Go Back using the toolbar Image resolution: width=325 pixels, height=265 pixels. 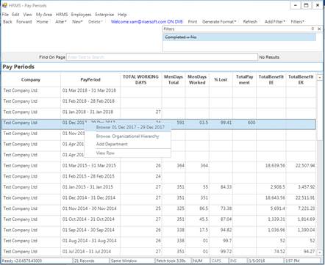point(7,21)
